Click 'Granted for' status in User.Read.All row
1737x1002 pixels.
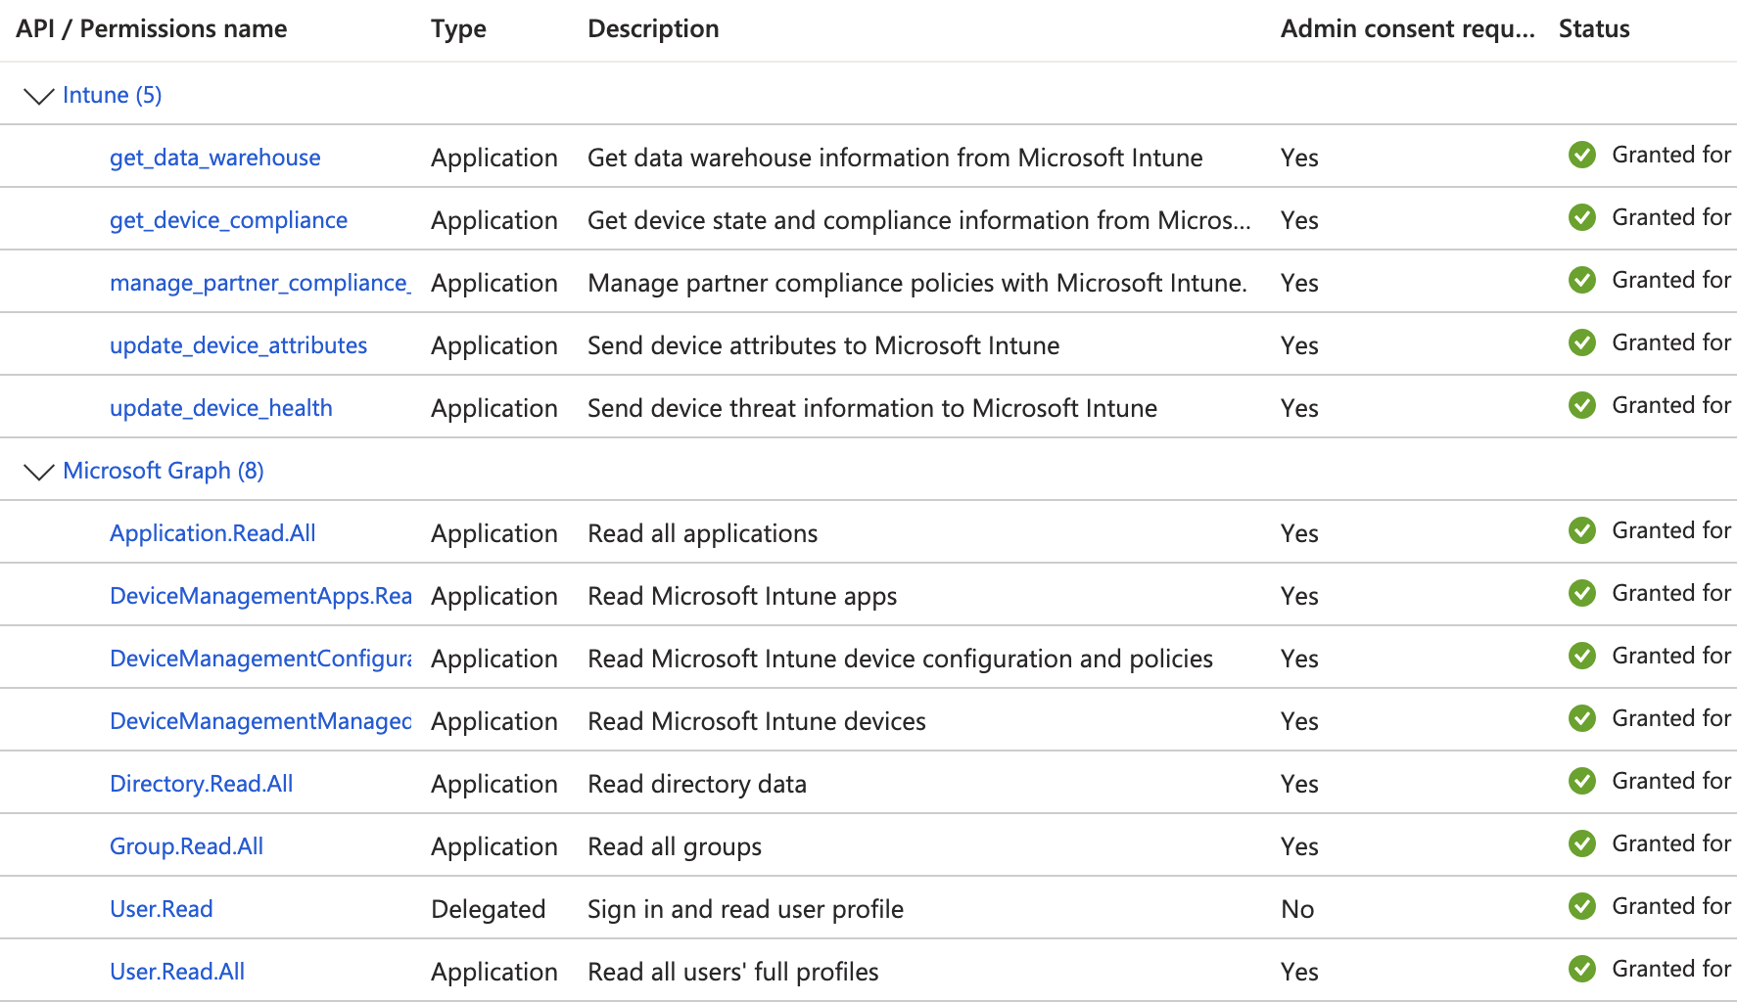point(1671,969)
